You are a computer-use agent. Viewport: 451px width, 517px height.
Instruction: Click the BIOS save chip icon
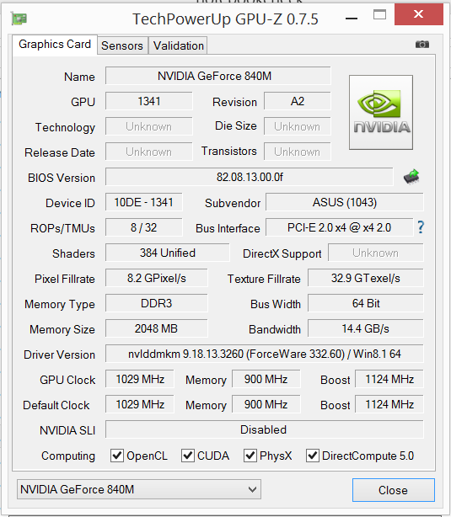(x=411, y=177)
